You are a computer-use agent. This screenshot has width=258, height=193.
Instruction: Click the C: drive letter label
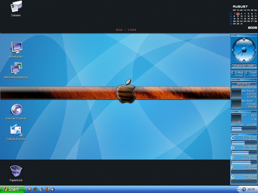pyautogui.click(x=233, y=138)
